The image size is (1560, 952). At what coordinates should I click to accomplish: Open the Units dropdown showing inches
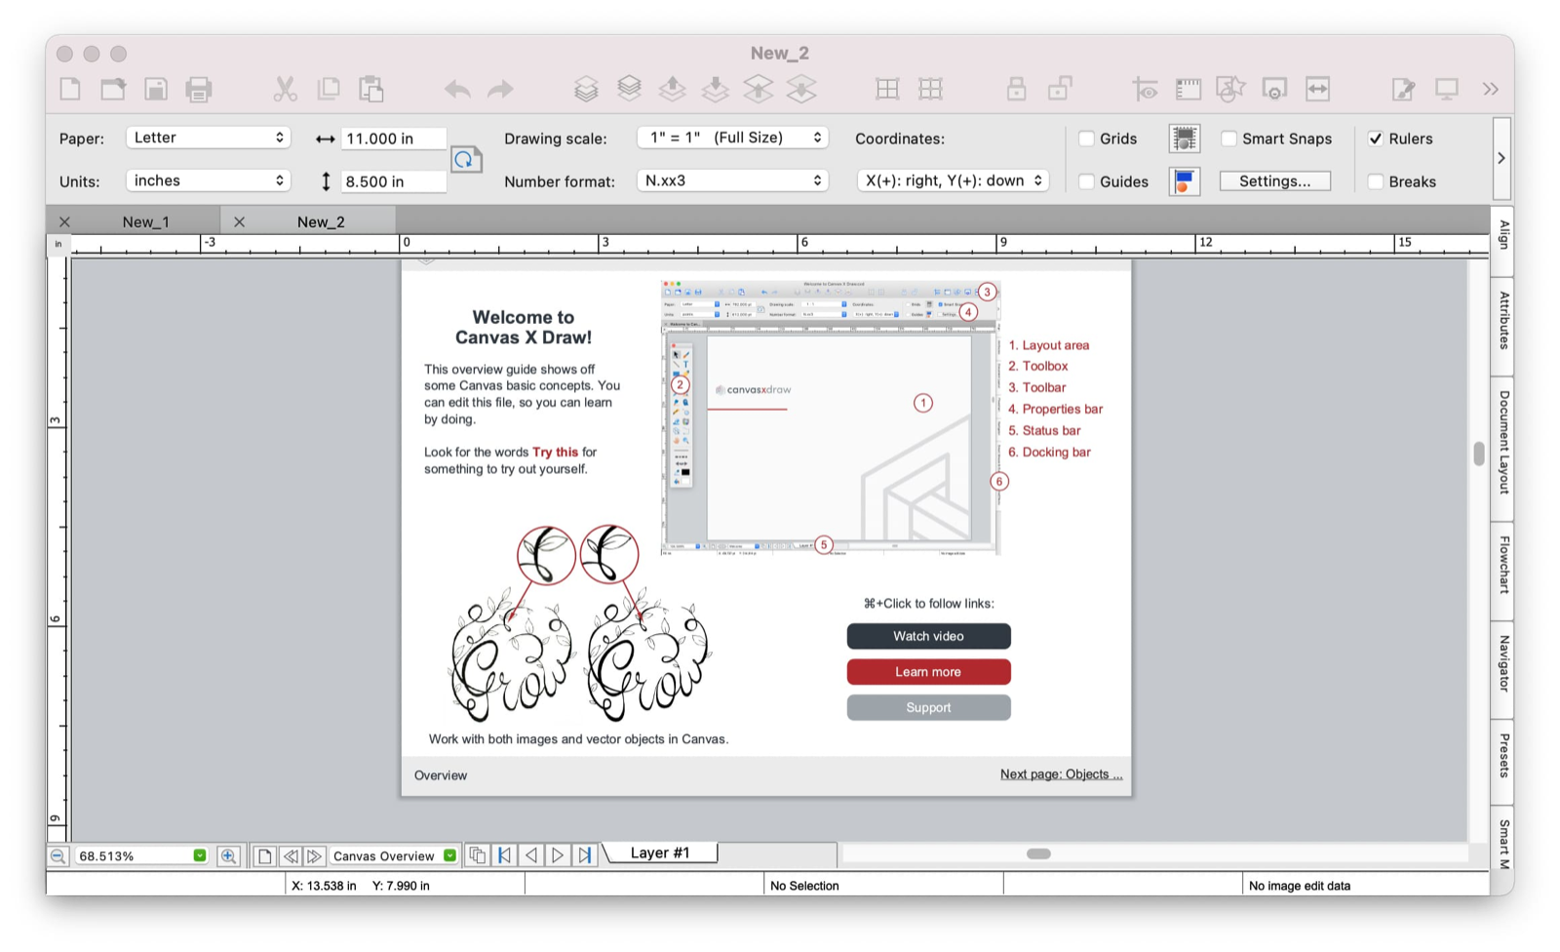click(209, 180)
